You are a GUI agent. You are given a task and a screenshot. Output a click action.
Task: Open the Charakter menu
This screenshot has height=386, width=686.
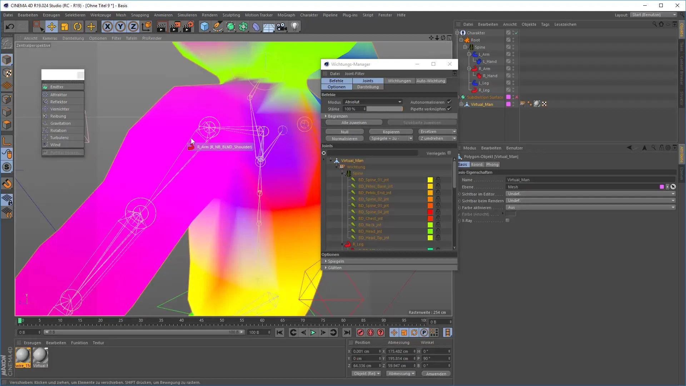(x=309, y=15)
